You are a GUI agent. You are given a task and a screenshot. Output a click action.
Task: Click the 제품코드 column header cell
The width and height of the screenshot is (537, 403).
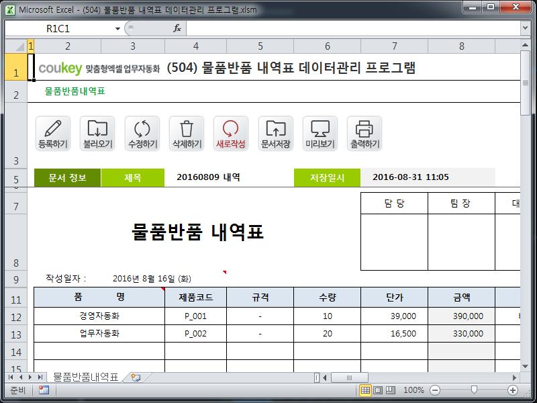pos(195,297)
